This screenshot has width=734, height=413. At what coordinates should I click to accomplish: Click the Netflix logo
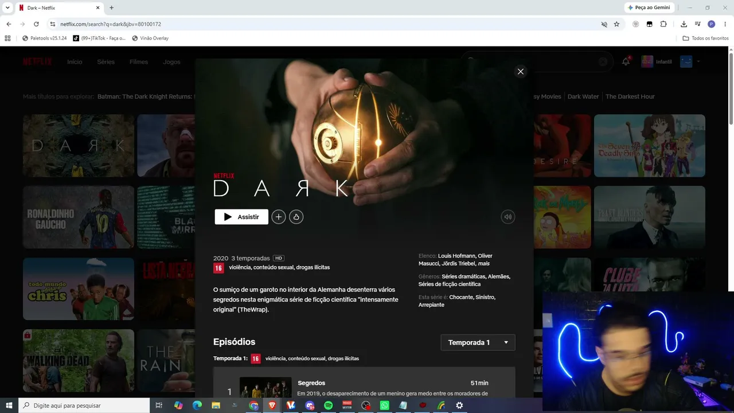tap(37, 62)
